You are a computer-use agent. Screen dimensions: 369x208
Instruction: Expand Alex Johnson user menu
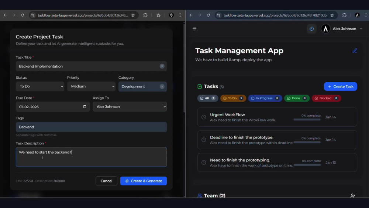342,28
